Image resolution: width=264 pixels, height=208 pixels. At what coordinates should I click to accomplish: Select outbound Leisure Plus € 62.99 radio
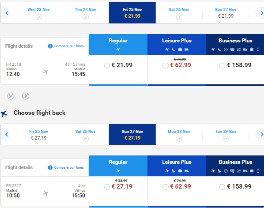tap(166, 65)
